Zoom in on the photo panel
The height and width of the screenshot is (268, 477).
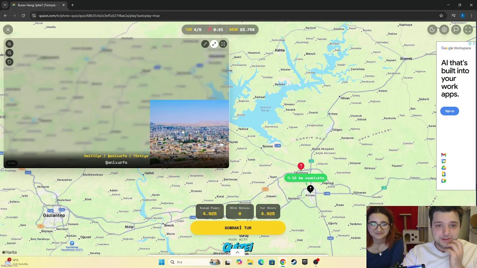9,44
